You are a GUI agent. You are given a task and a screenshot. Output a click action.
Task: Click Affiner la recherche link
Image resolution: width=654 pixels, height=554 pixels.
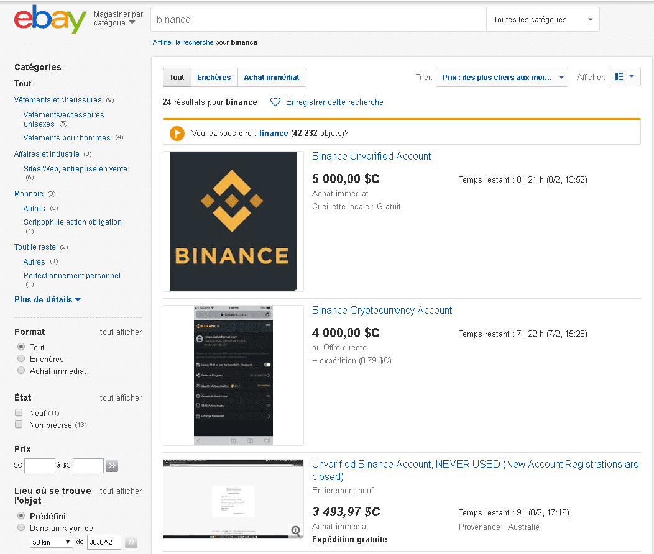(x=183, y=42)
